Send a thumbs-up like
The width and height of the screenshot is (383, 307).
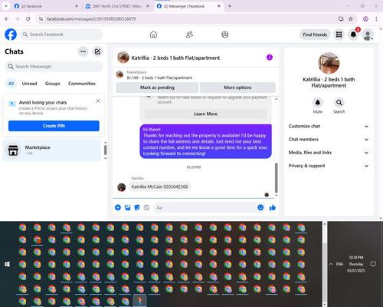point(273,207)
